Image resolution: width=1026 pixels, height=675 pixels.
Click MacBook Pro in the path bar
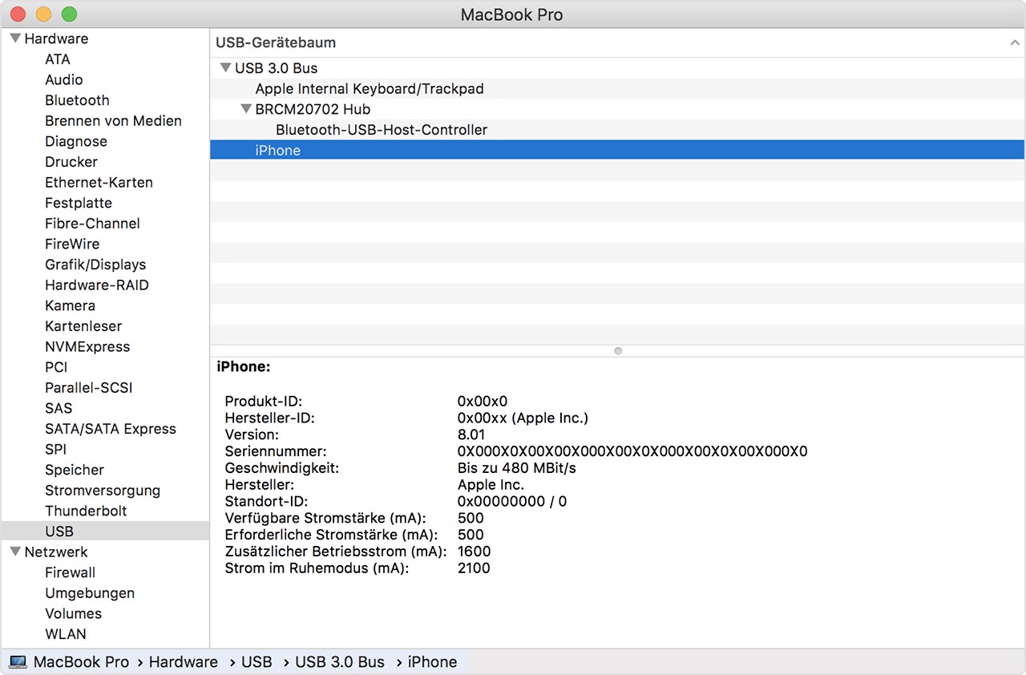(x=81, y=662)
